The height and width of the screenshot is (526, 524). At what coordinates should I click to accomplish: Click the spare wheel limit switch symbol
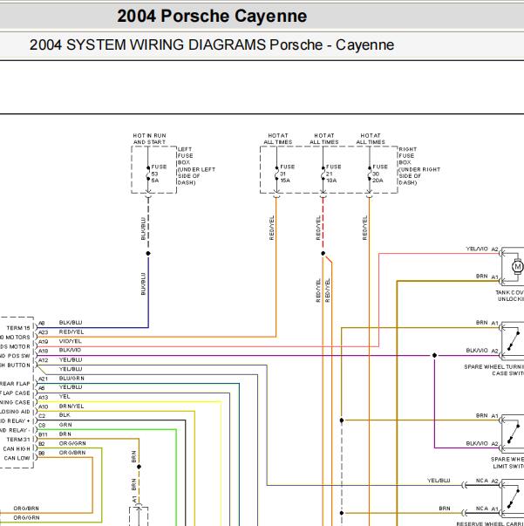[x=514, y=434]
